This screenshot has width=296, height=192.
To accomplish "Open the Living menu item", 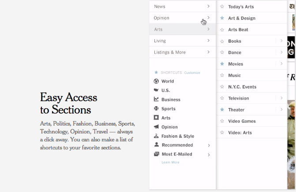I will pos(182,41).
